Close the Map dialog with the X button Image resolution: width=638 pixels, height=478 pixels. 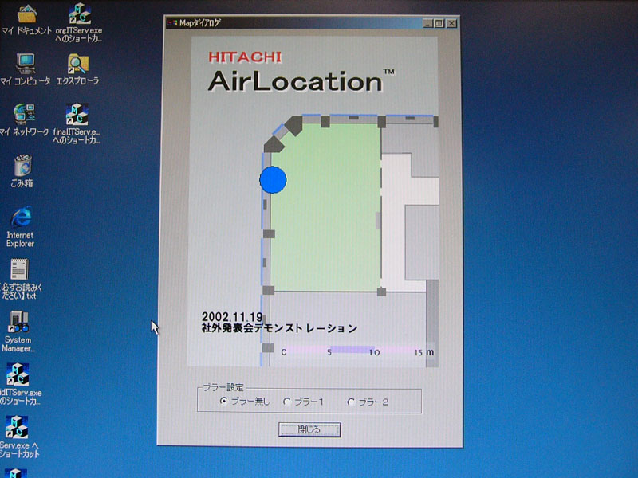click(451, 24)
